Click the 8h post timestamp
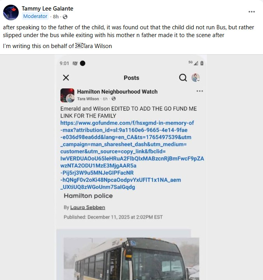Image resolution: width=263 pixels, height=280 pixels. 56,16
